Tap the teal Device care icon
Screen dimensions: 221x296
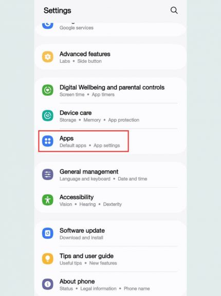(48, 115)
